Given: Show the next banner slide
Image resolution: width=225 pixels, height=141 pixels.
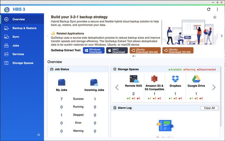Looking at the screenshot, I should click(222, 36).
